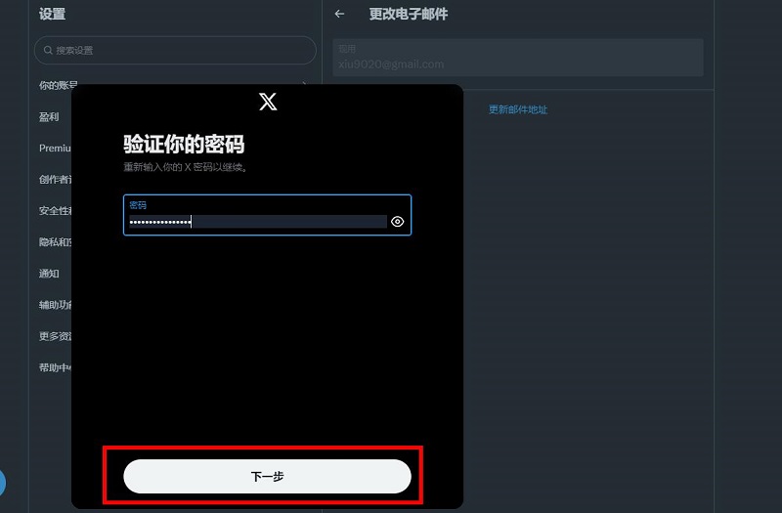This screenshot has width=782, height=513.
Task: Click the password input field
Action: 267,215
